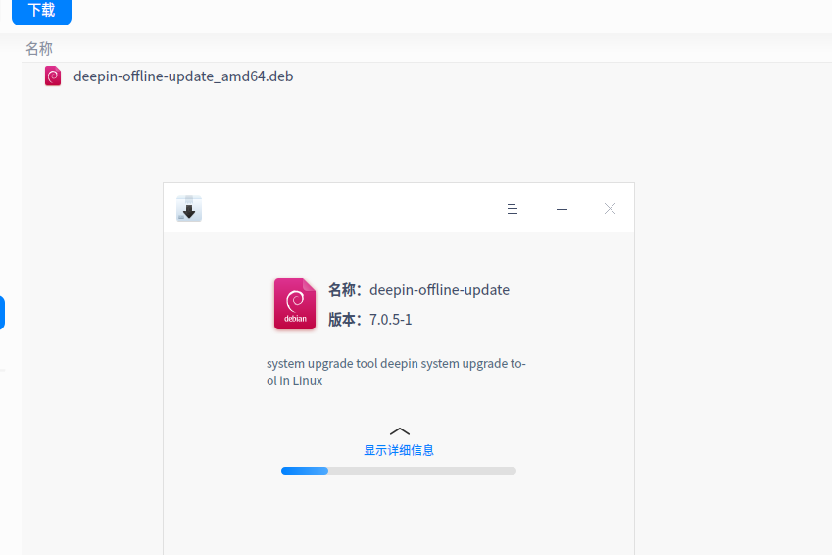
Task: Click the version number 7.0.5-1
Action: click(391, 320)
